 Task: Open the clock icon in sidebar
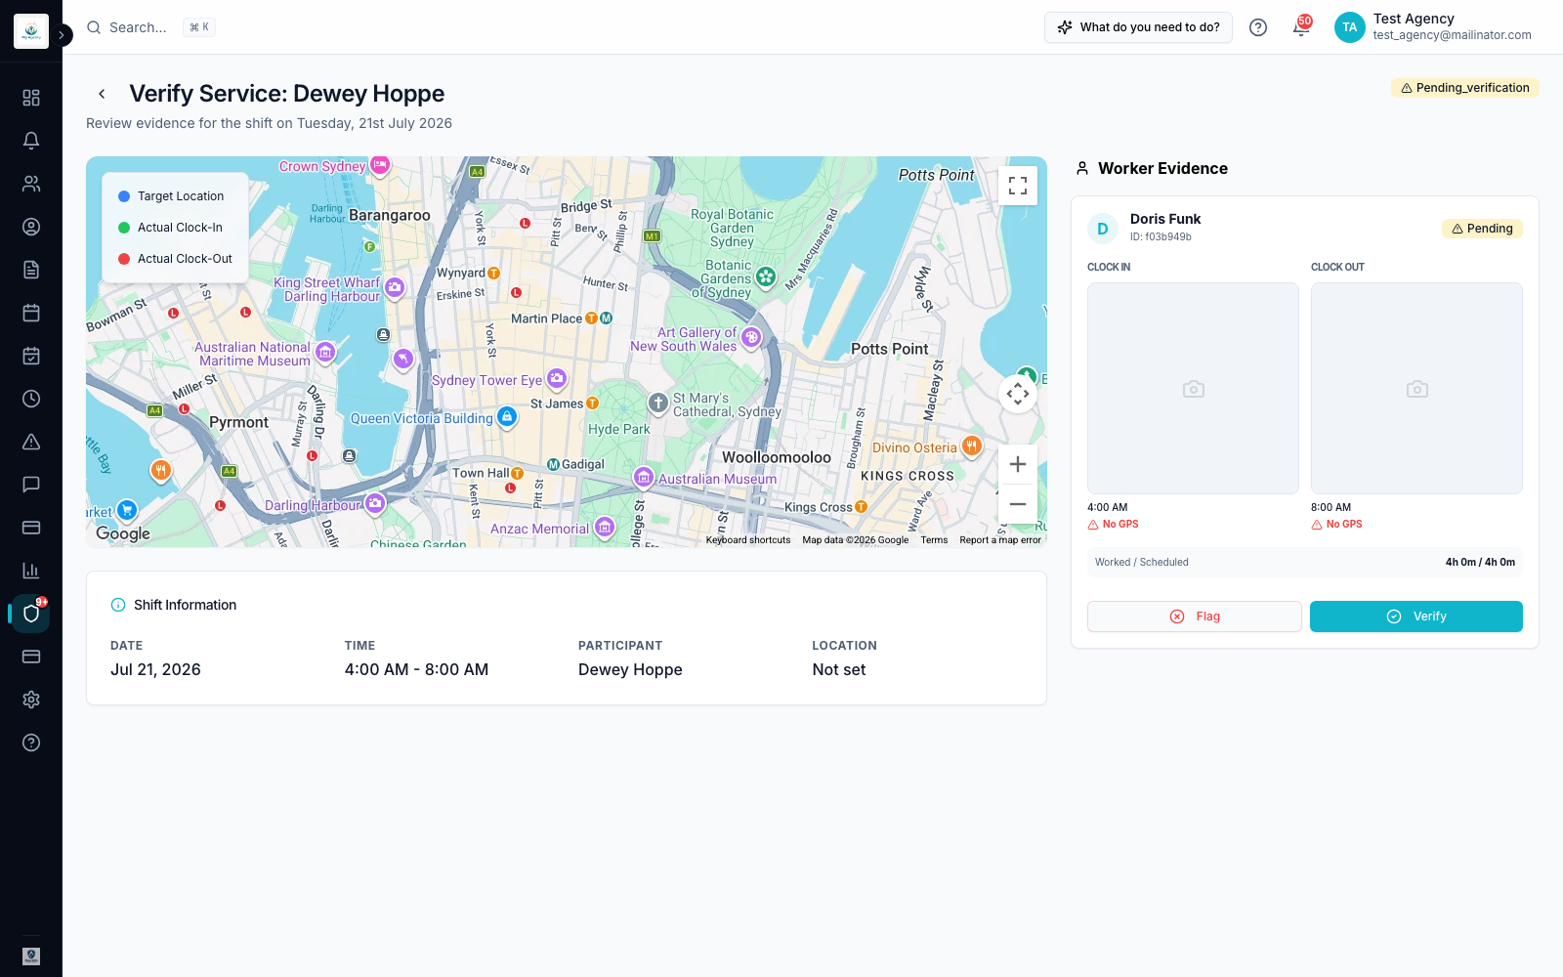pos(31,399)
